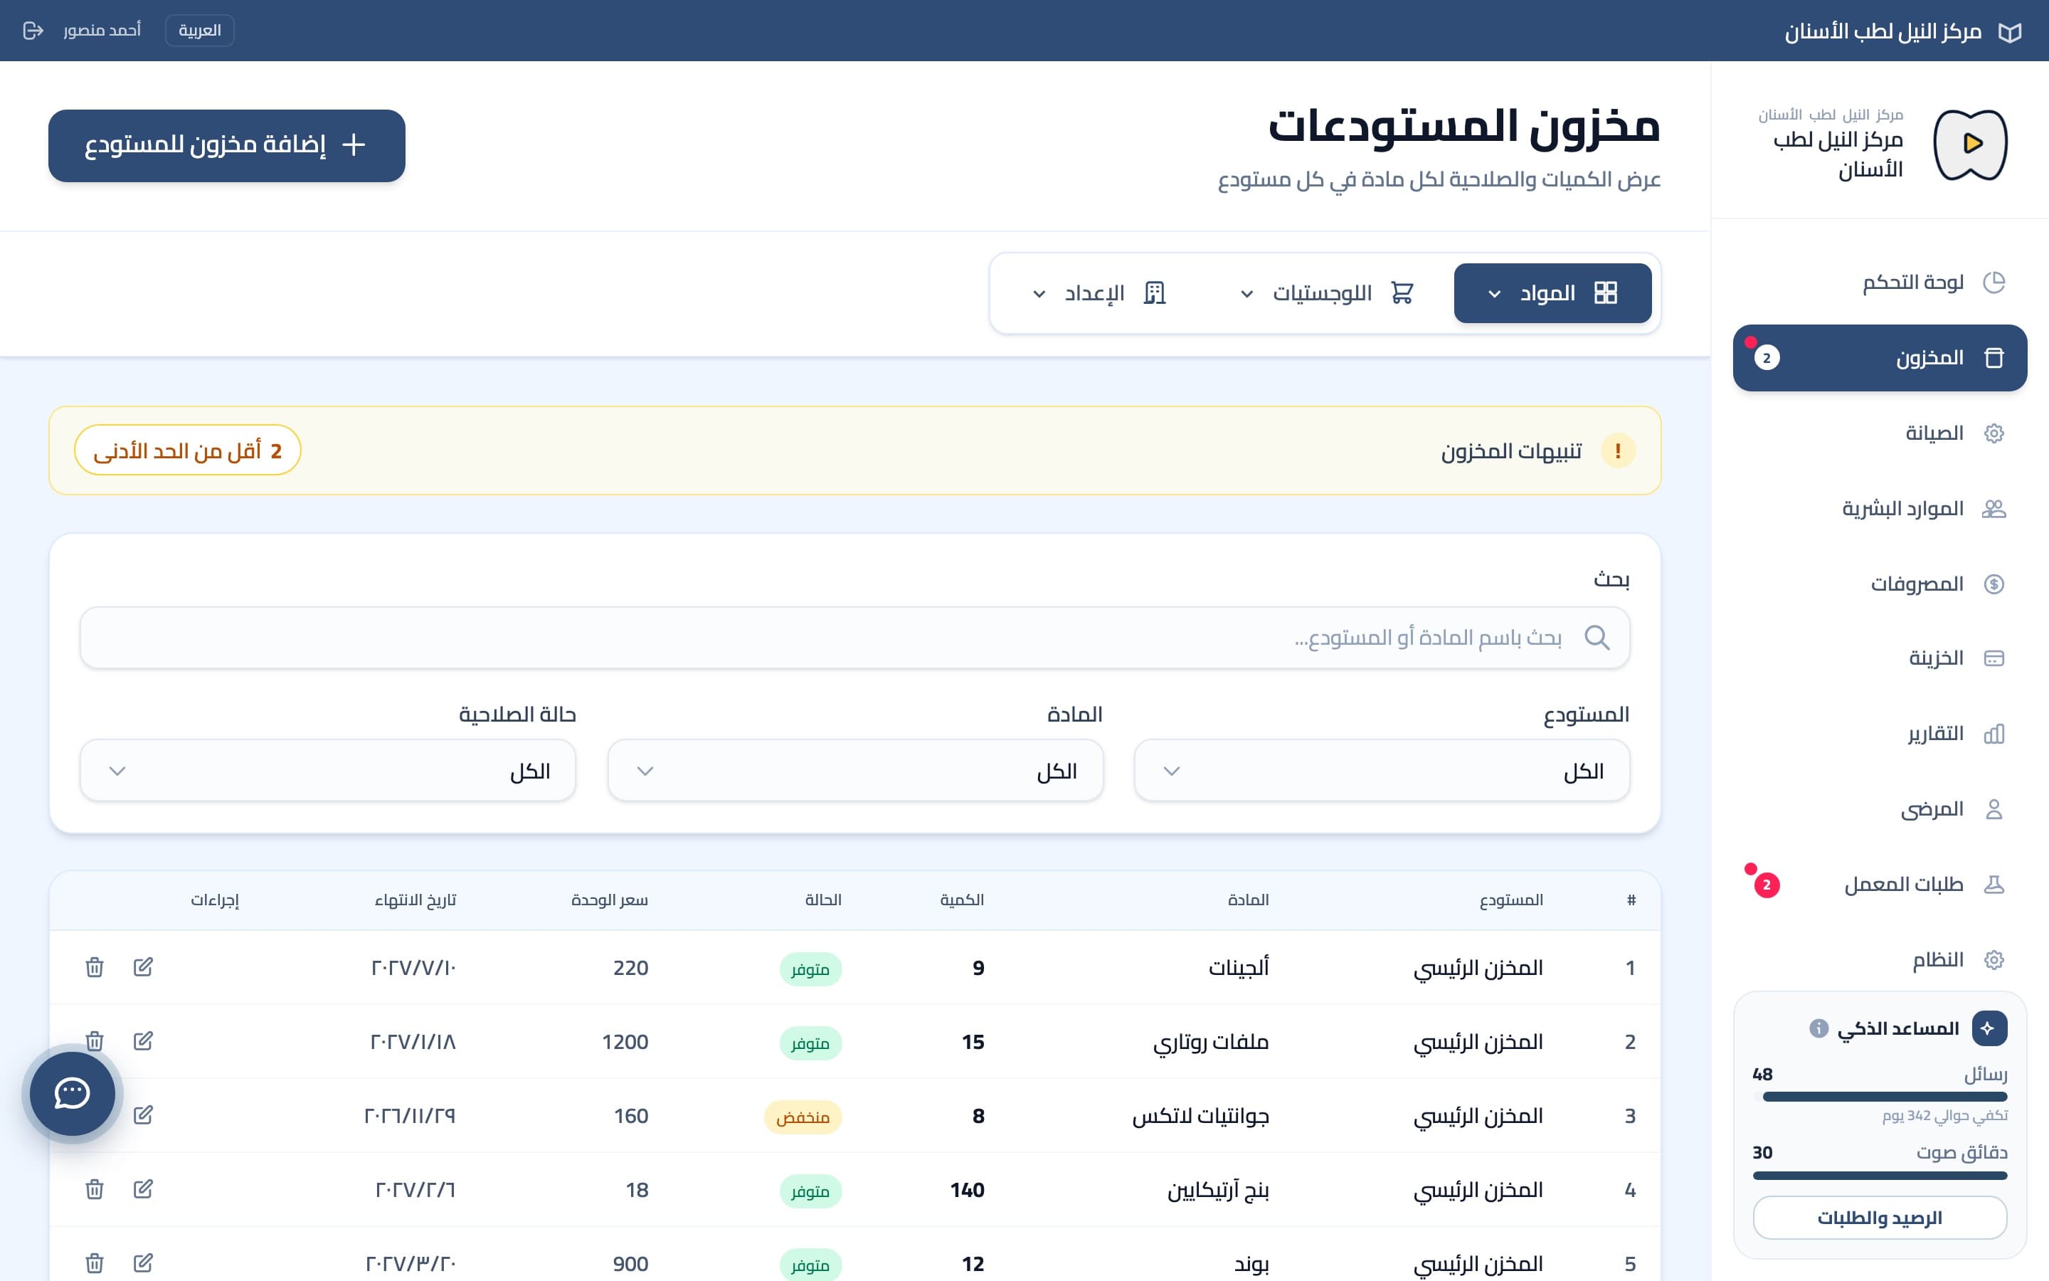Select المخزون in sidebar

click(1880, 357)
